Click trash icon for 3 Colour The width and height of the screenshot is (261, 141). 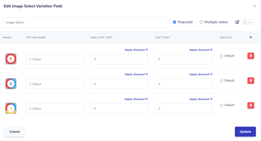coord(251,105)
